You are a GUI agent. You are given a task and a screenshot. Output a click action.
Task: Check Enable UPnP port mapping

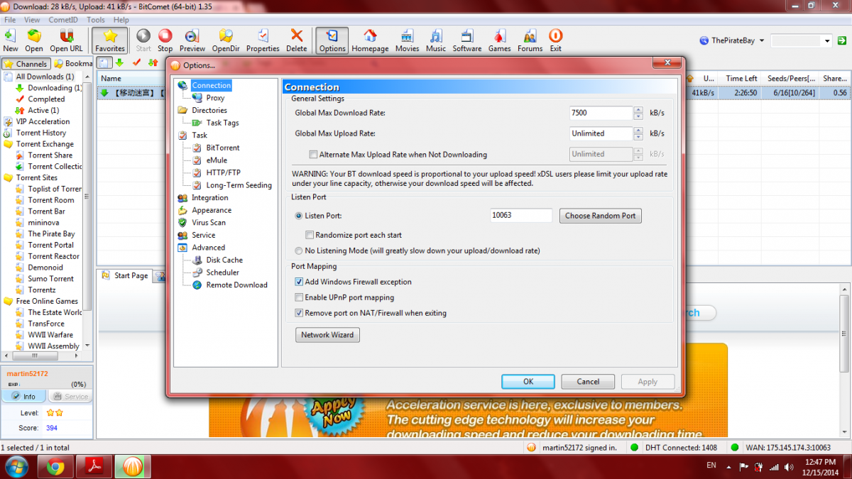(299, 297)
